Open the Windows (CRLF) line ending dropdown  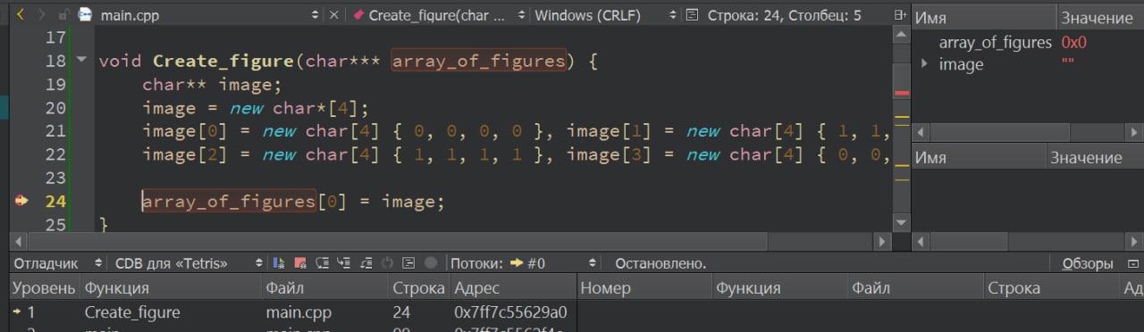click(x=672, y=15)
